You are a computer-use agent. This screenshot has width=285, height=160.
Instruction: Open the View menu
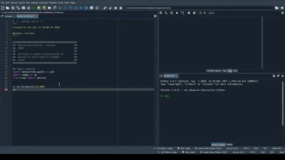point(67,3)
